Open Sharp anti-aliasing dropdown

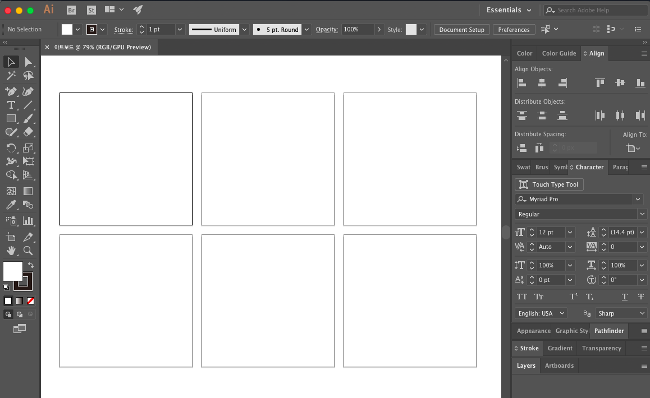click(x=621, y=313)
